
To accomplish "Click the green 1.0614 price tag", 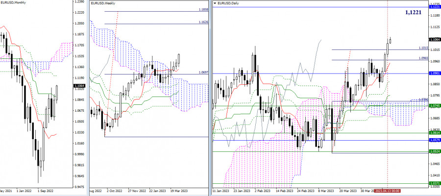I will (x=435, y=132).
